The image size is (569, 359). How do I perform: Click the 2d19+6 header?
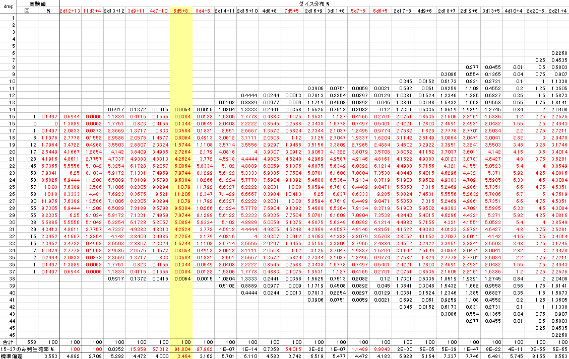tap(469, 11)
